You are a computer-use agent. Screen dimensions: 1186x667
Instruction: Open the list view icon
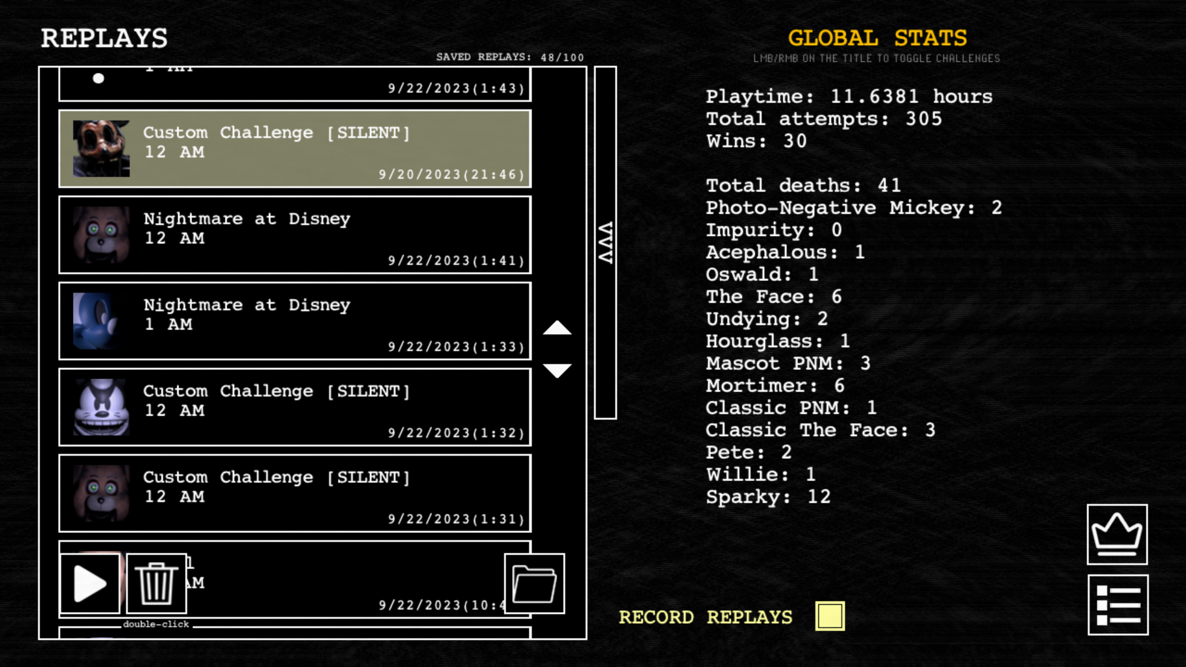[1118, 605]
